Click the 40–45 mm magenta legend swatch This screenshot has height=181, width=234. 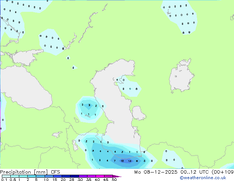point(100,176)
